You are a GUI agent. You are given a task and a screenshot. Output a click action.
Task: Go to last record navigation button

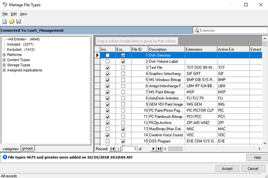pos(159,149)
